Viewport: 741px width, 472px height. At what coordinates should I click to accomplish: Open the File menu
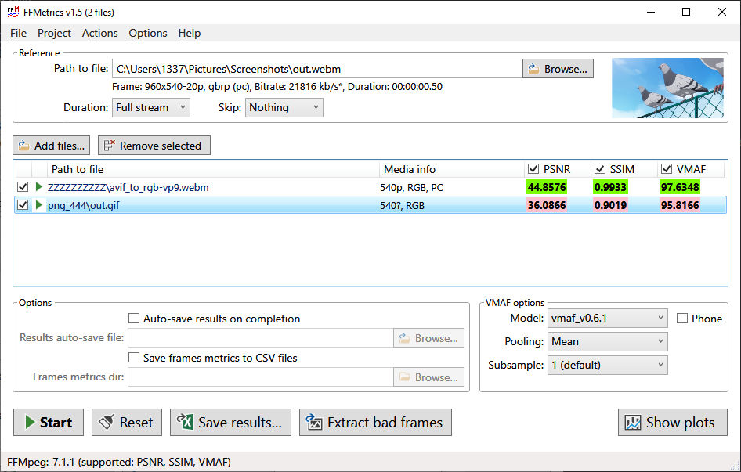(x=18, y=33)
